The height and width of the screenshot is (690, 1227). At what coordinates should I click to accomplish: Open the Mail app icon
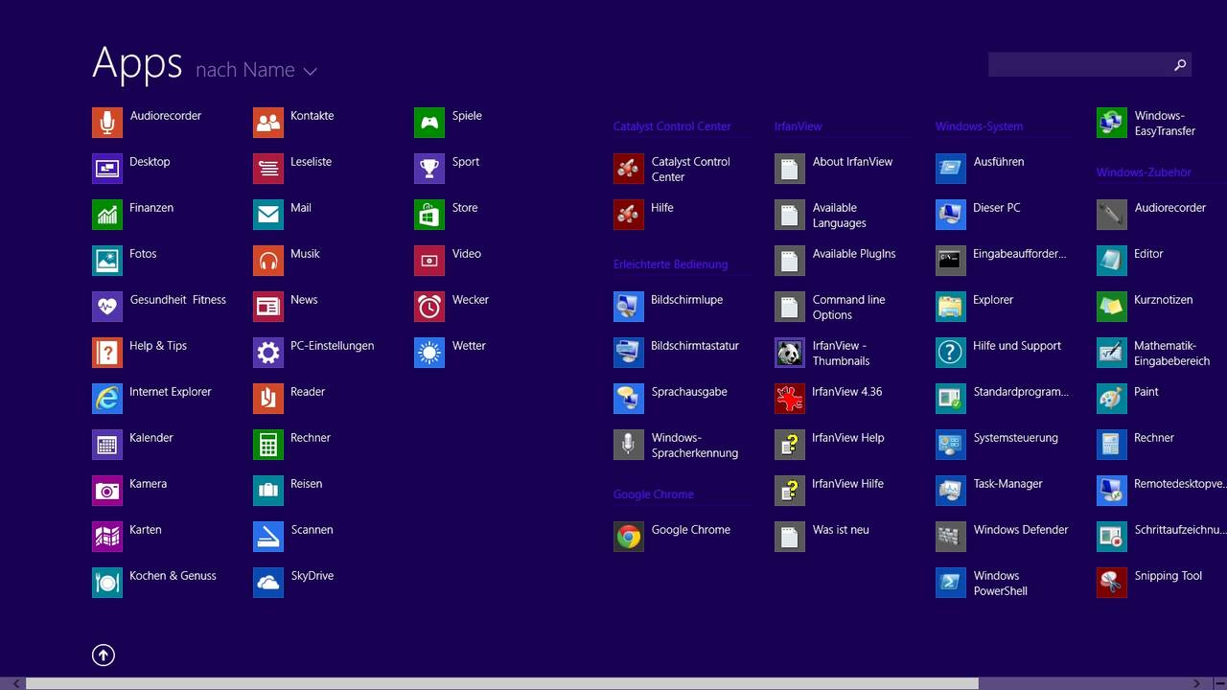tap(268, 215)
